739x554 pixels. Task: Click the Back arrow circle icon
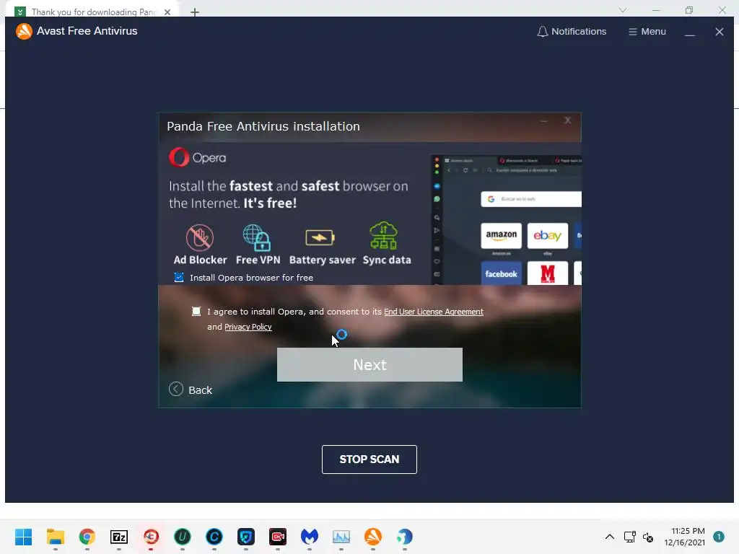[176, 389]
